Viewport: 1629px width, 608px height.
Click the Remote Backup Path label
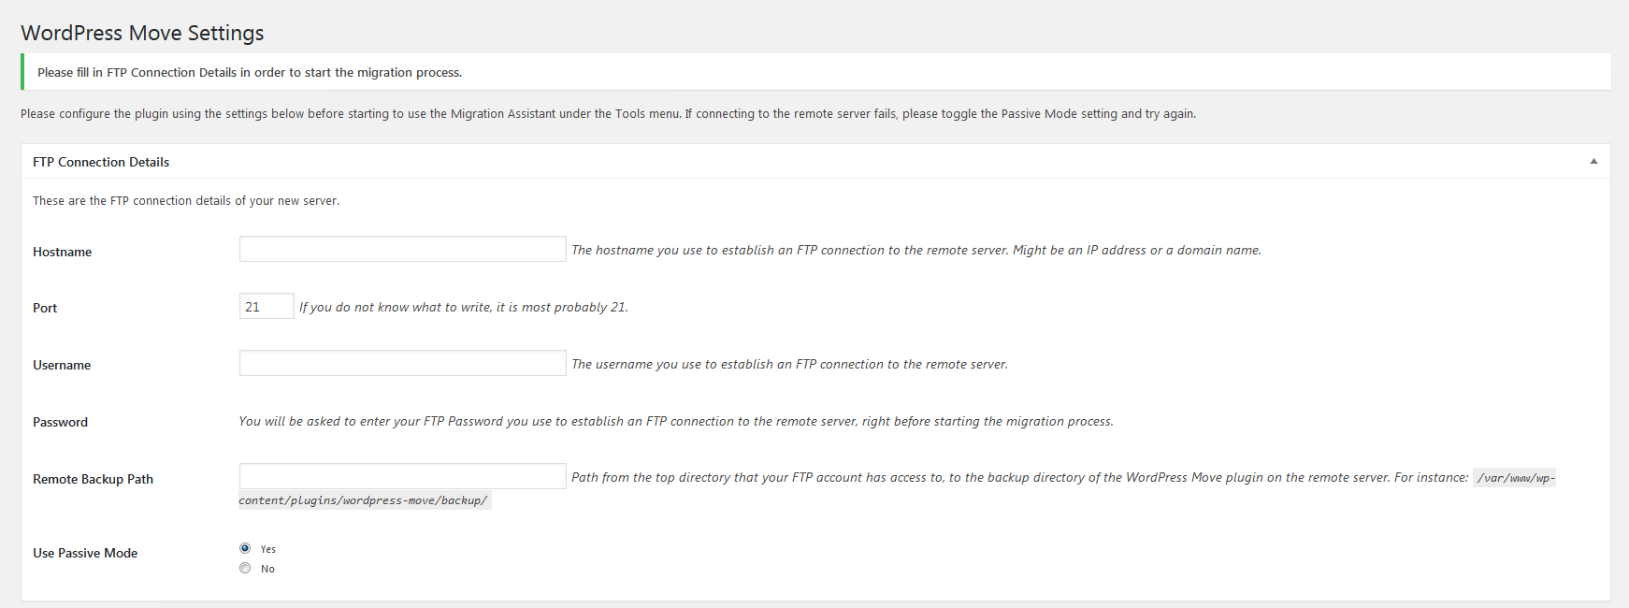click(93, 479)
